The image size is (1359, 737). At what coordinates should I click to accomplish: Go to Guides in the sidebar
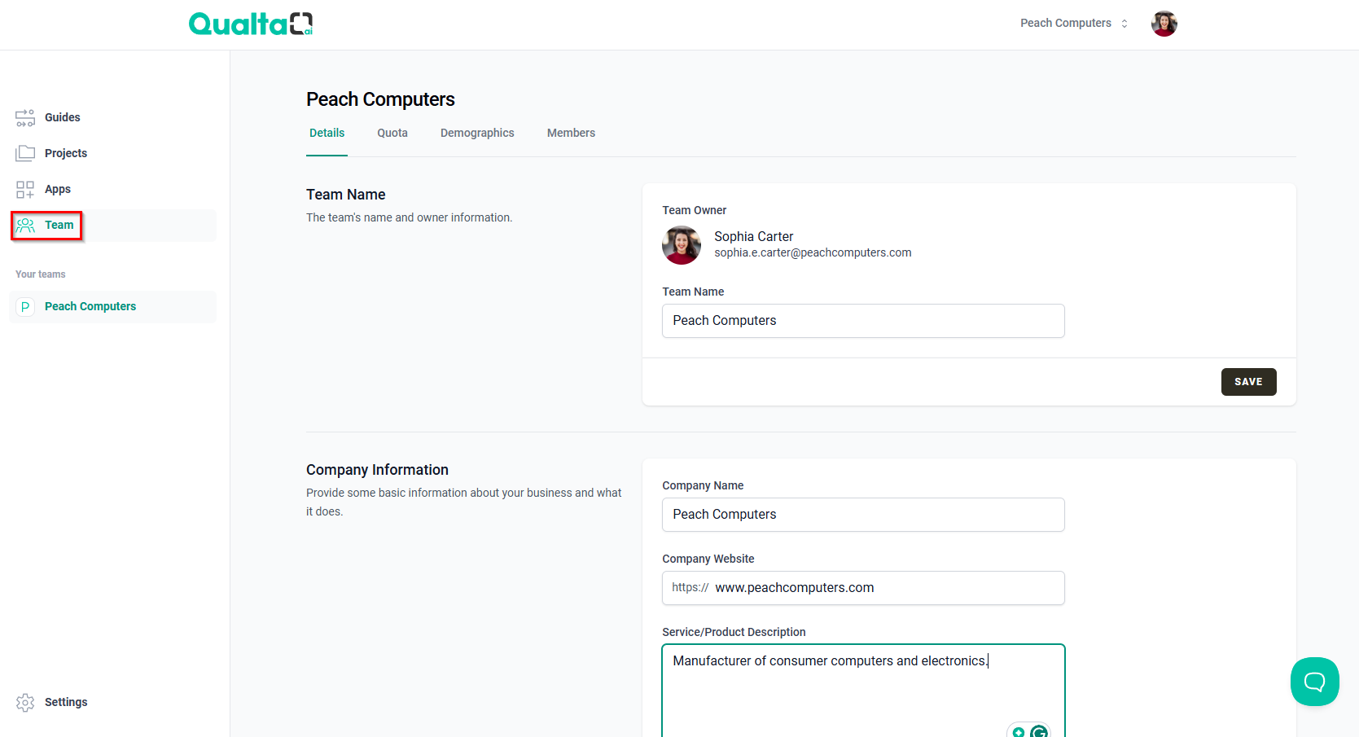[x=112, y=118]
